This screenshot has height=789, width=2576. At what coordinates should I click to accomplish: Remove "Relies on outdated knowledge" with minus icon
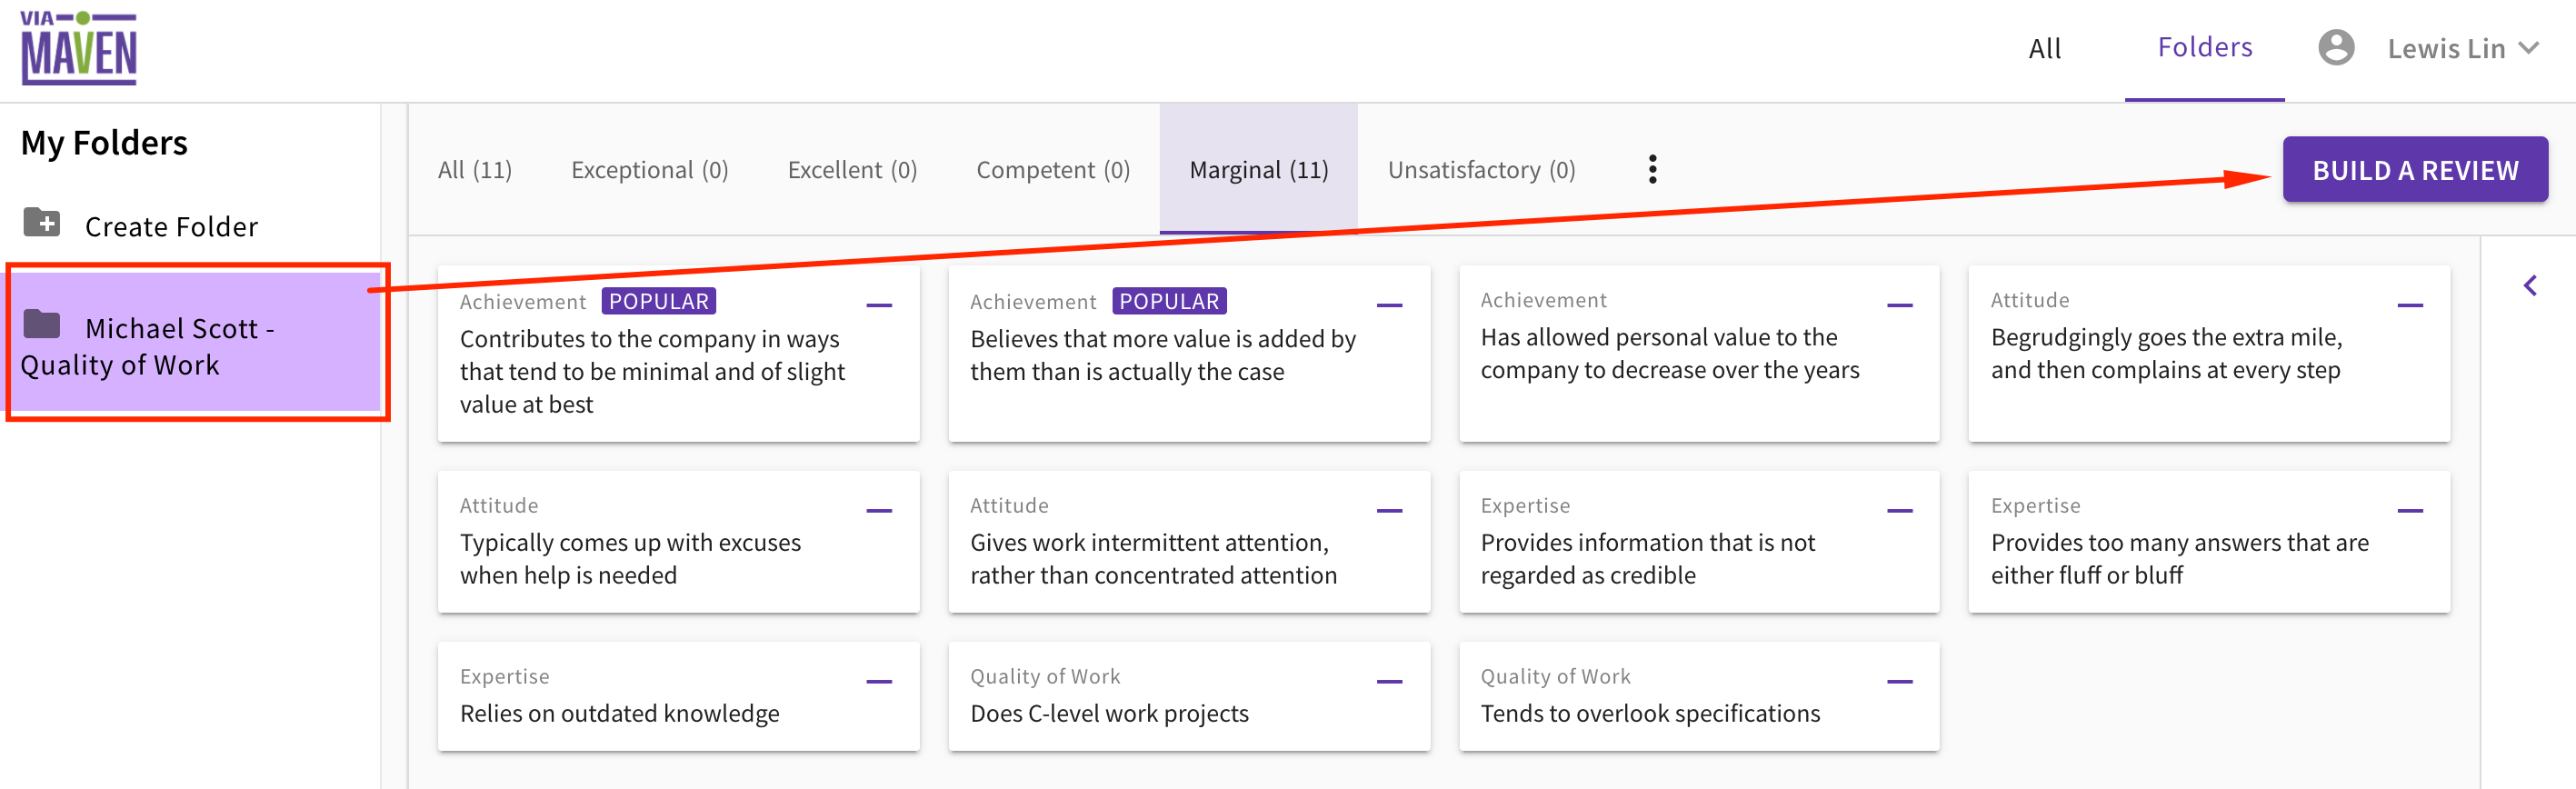[x=879, y=681]
